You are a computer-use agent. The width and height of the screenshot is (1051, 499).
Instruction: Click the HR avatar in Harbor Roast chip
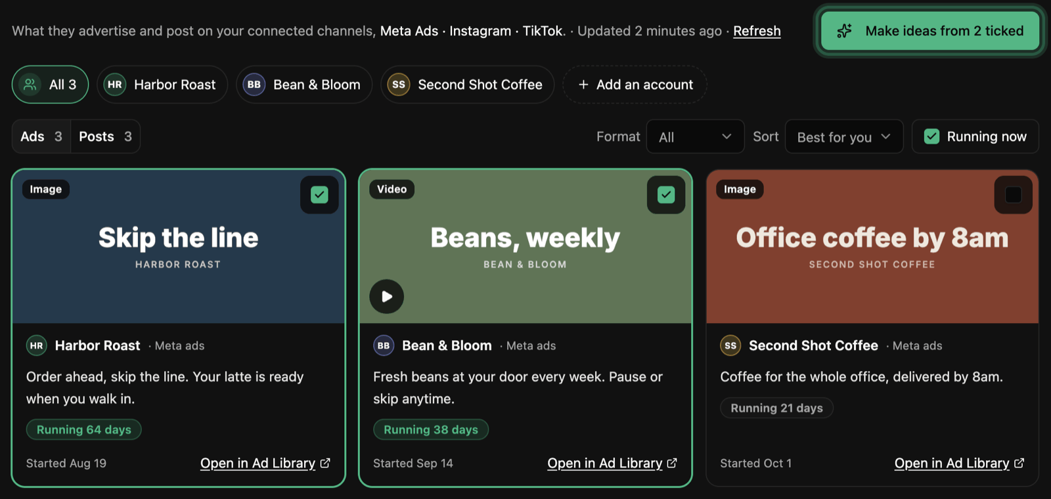point(115,85)
